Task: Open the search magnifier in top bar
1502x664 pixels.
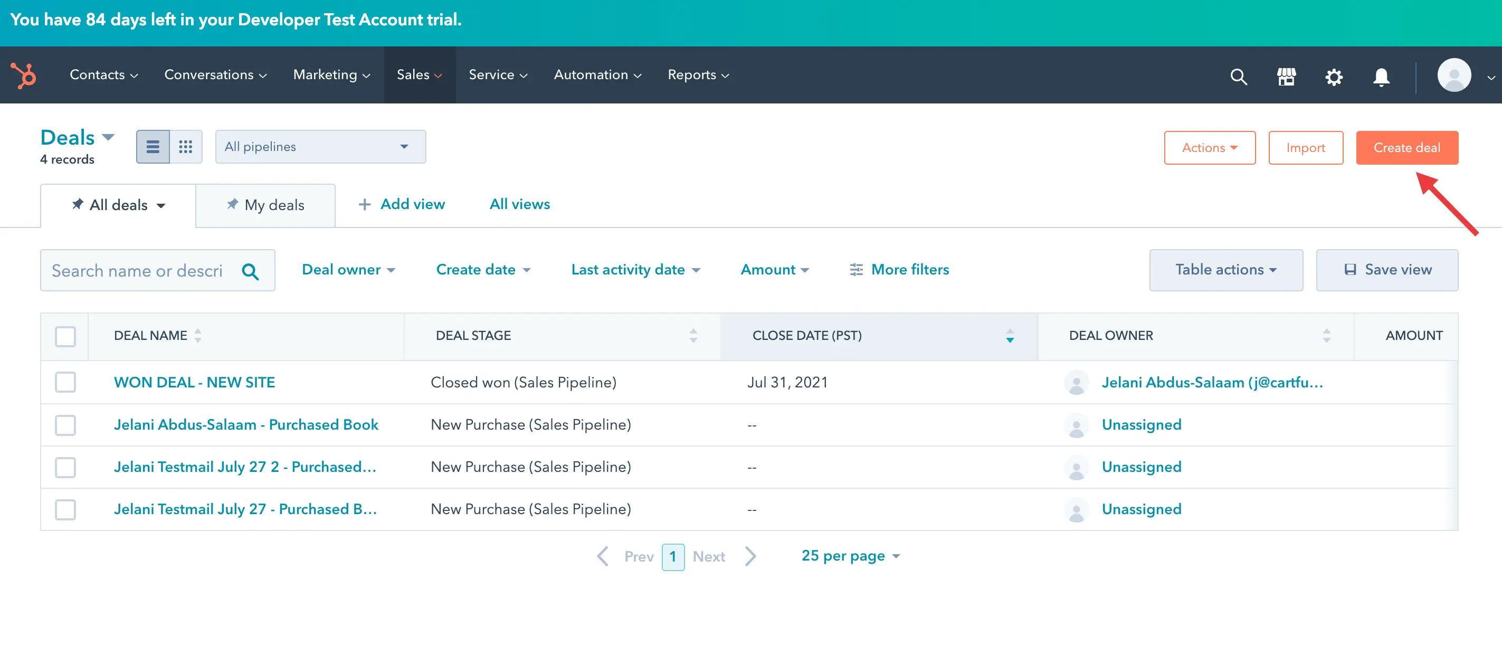Action: [x=1239, y=77]
